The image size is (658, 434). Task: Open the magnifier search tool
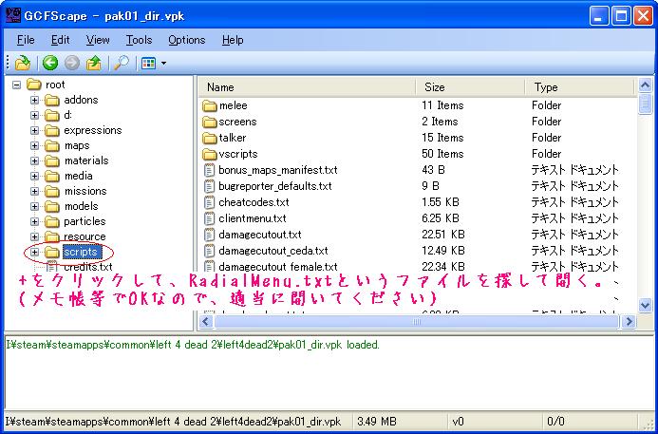pyautogui.click(x=122, y=64)
